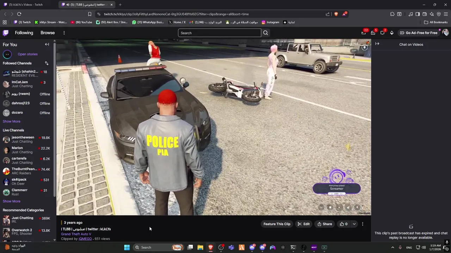Click the Twitch home logo

[6, 33]
